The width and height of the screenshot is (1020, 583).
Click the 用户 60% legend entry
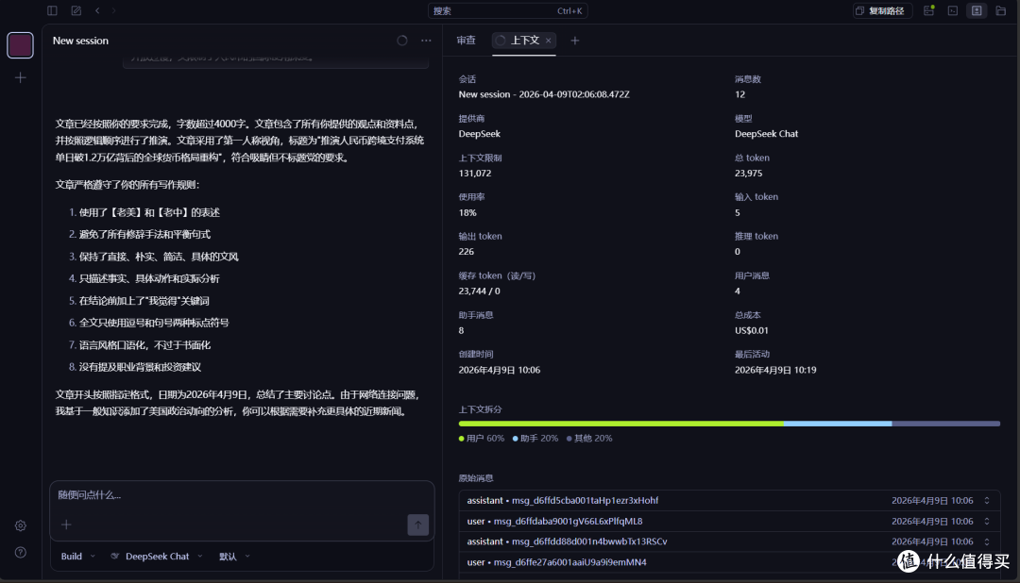tap(482, 439)
